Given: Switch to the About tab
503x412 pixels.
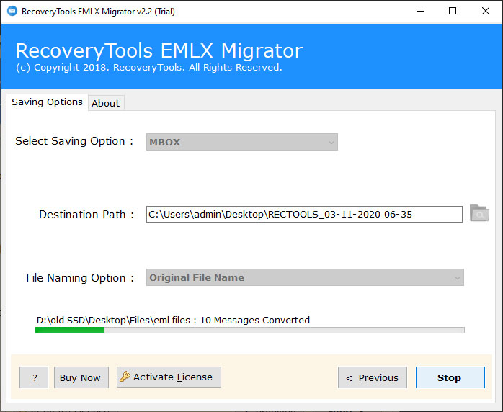Looking at the screenshot, I should 106,103.
